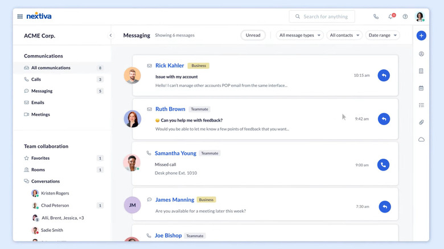
Task: Select Emails in Communications menu
Action: click(x=38, y=103)
